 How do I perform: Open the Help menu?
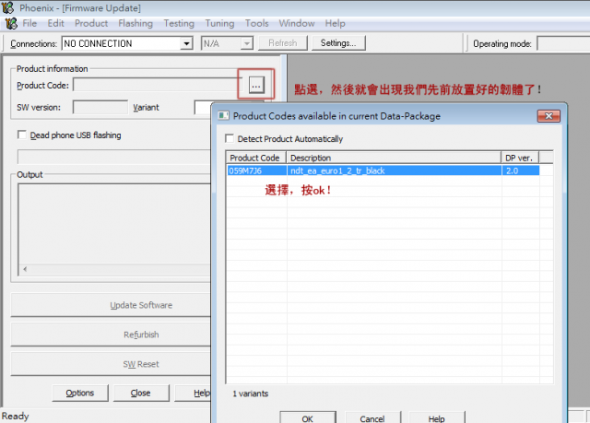335,23
